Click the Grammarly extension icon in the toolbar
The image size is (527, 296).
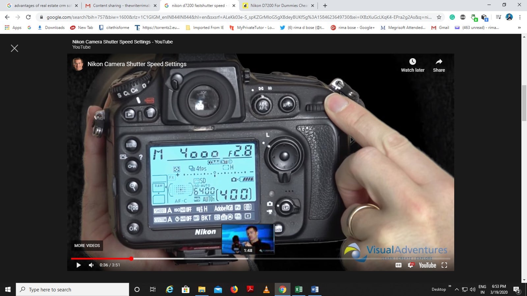[453, 17]
